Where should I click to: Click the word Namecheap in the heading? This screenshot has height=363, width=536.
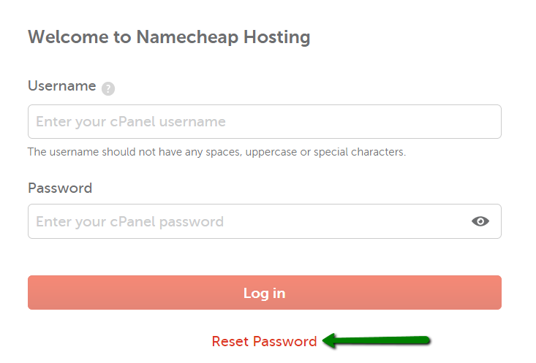[x=187, y=37]
